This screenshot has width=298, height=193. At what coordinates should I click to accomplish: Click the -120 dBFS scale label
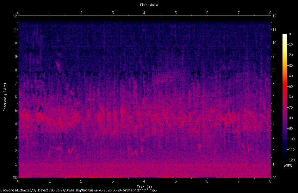pos(291,160)
